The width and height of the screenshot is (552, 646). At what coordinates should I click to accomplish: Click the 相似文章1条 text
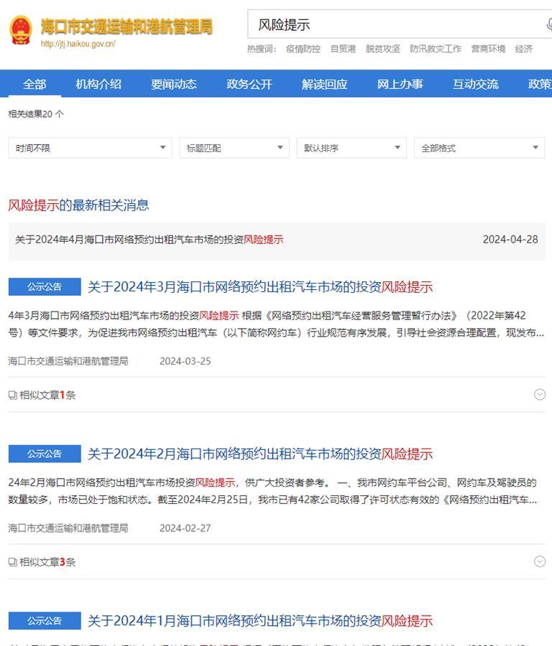pyautogui.click(x=47, y=395)
